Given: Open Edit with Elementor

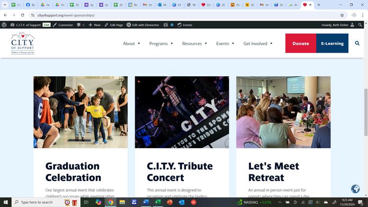Looking at the screenshot, I should (x=143, y=25).
